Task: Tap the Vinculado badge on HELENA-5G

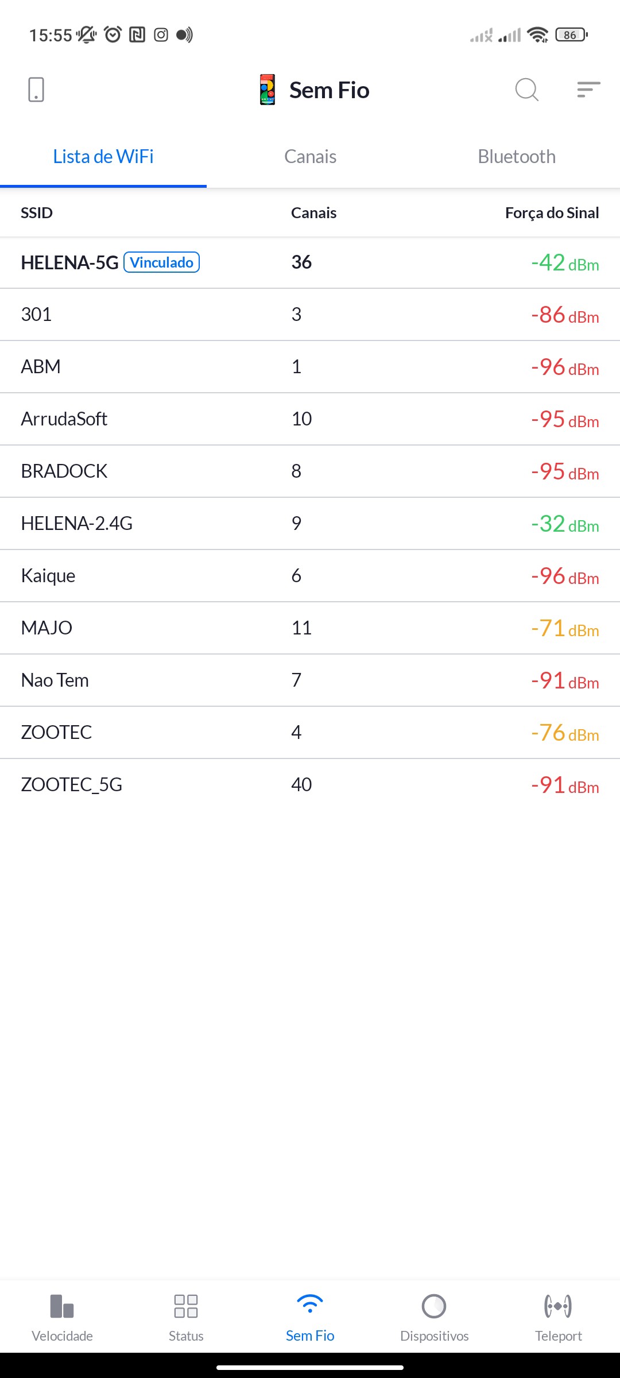Action: pyautogui.click(x=162, y=262)
